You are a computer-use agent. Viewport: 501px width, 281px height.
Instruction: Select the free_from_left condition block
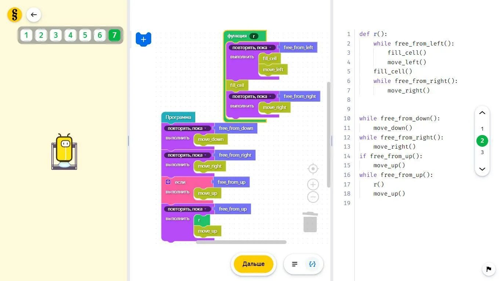[x=298, y=48]
